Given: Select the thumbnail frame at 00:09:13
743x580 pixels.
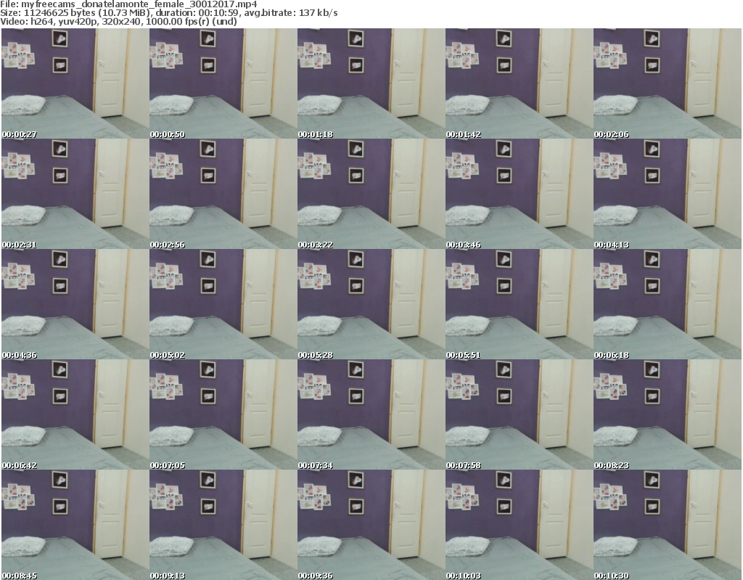Looking at the screenshot, I should pyautogui.click(x=223, y=525).
